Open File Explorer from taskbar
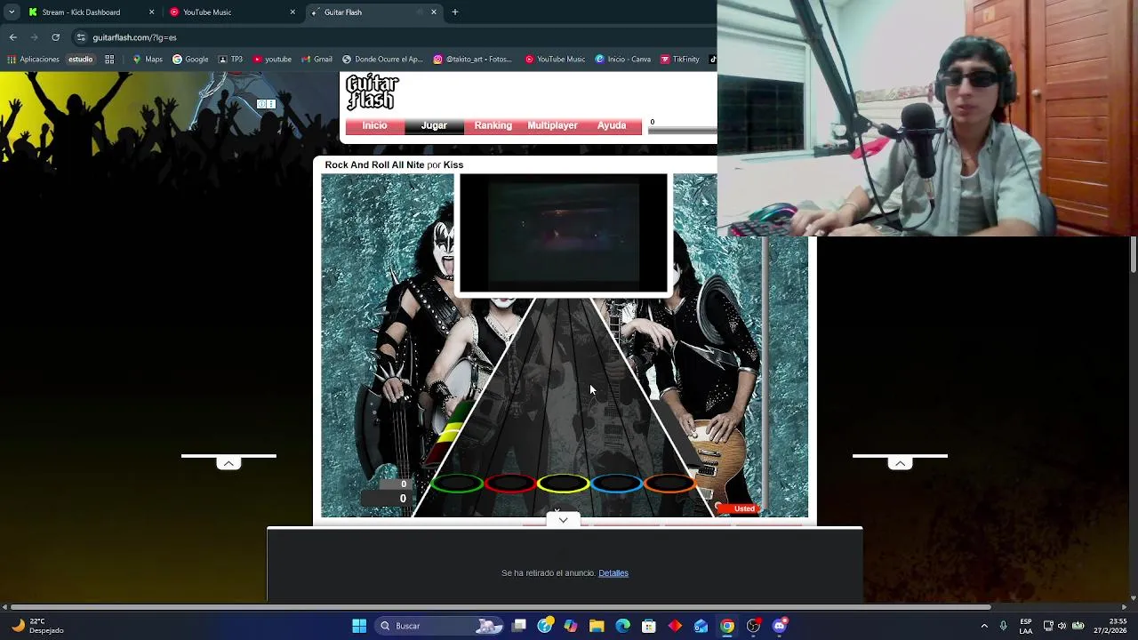 pos(597,626)
